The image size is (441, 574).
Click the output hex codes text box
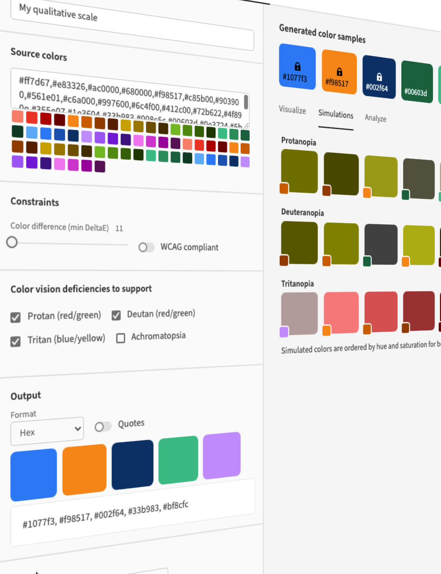pyautogui.click(x=132, y=512)
